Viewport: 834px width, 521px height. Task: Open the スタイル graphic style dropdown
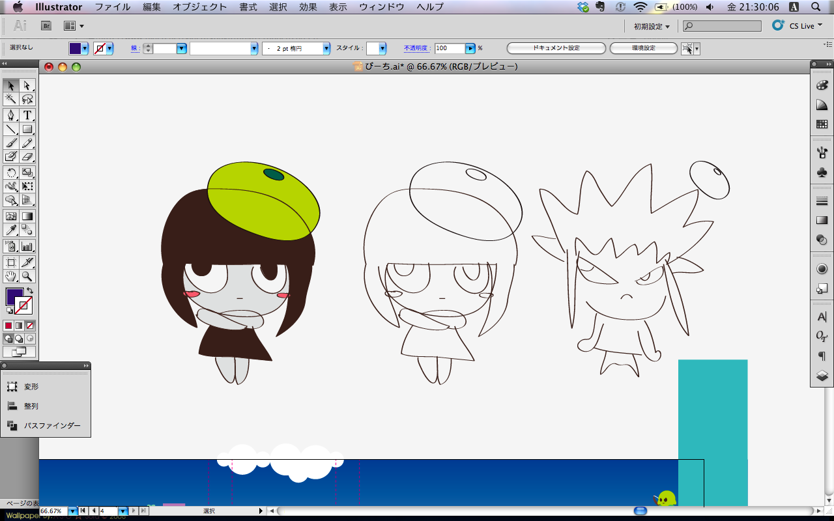pyautogui.click(x=382, y=48)
